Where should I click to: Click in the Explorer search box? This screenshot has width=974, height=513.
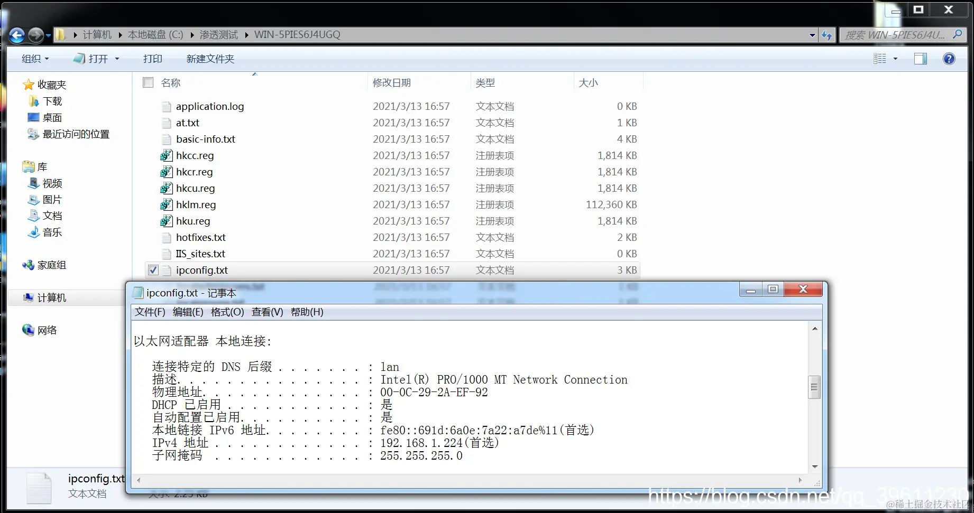click(x=896, y=35)
